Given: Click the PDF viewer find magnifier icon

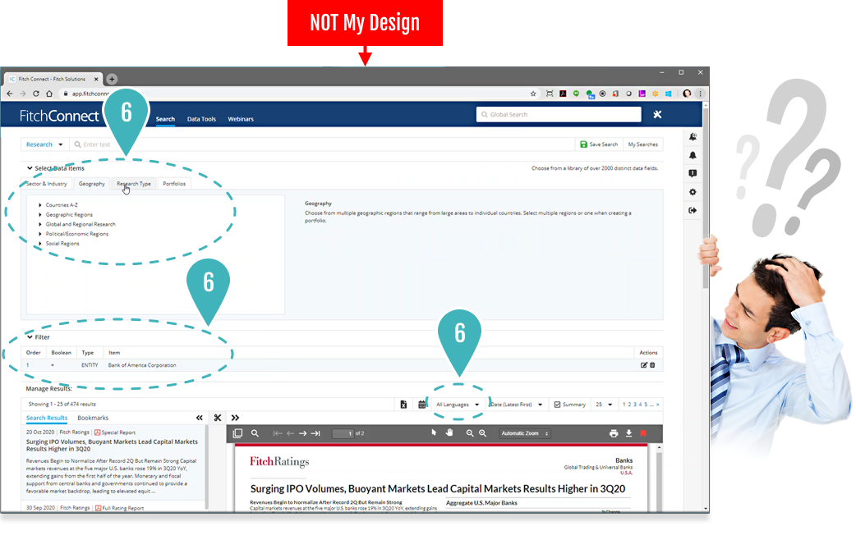Looking at the screenshot, I should 255,433.
